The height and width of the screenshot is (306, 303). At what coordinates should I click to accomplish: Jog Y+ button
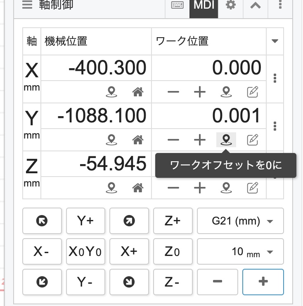pos(85,221)
